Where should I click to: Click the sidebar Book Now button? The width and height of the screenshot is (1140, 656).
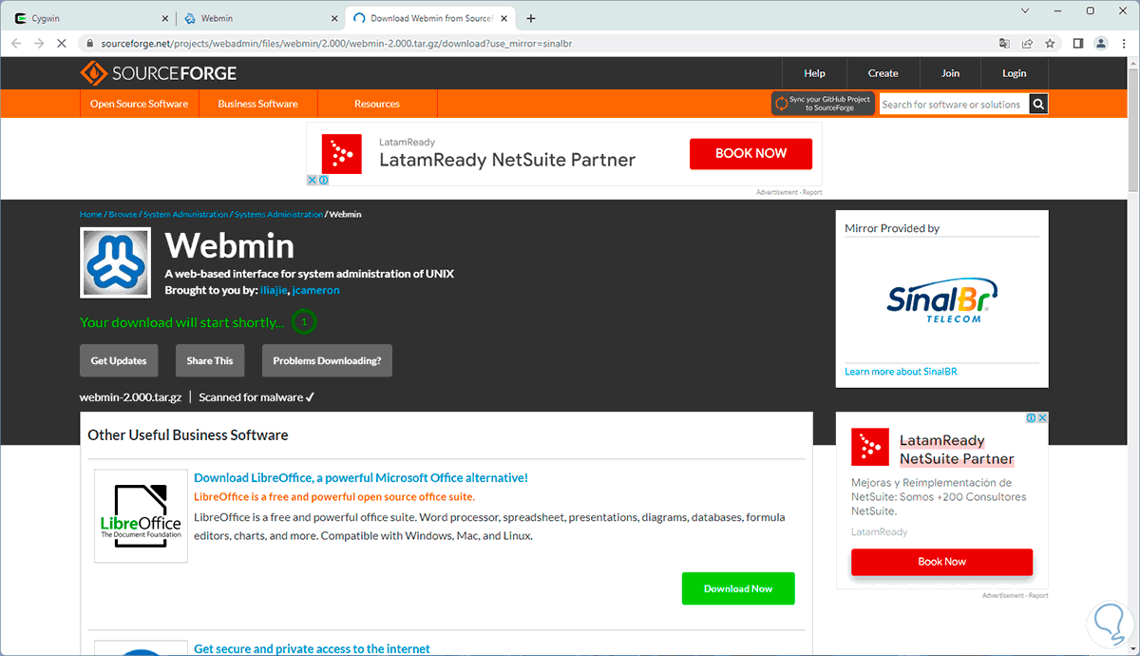coord(941,561)
